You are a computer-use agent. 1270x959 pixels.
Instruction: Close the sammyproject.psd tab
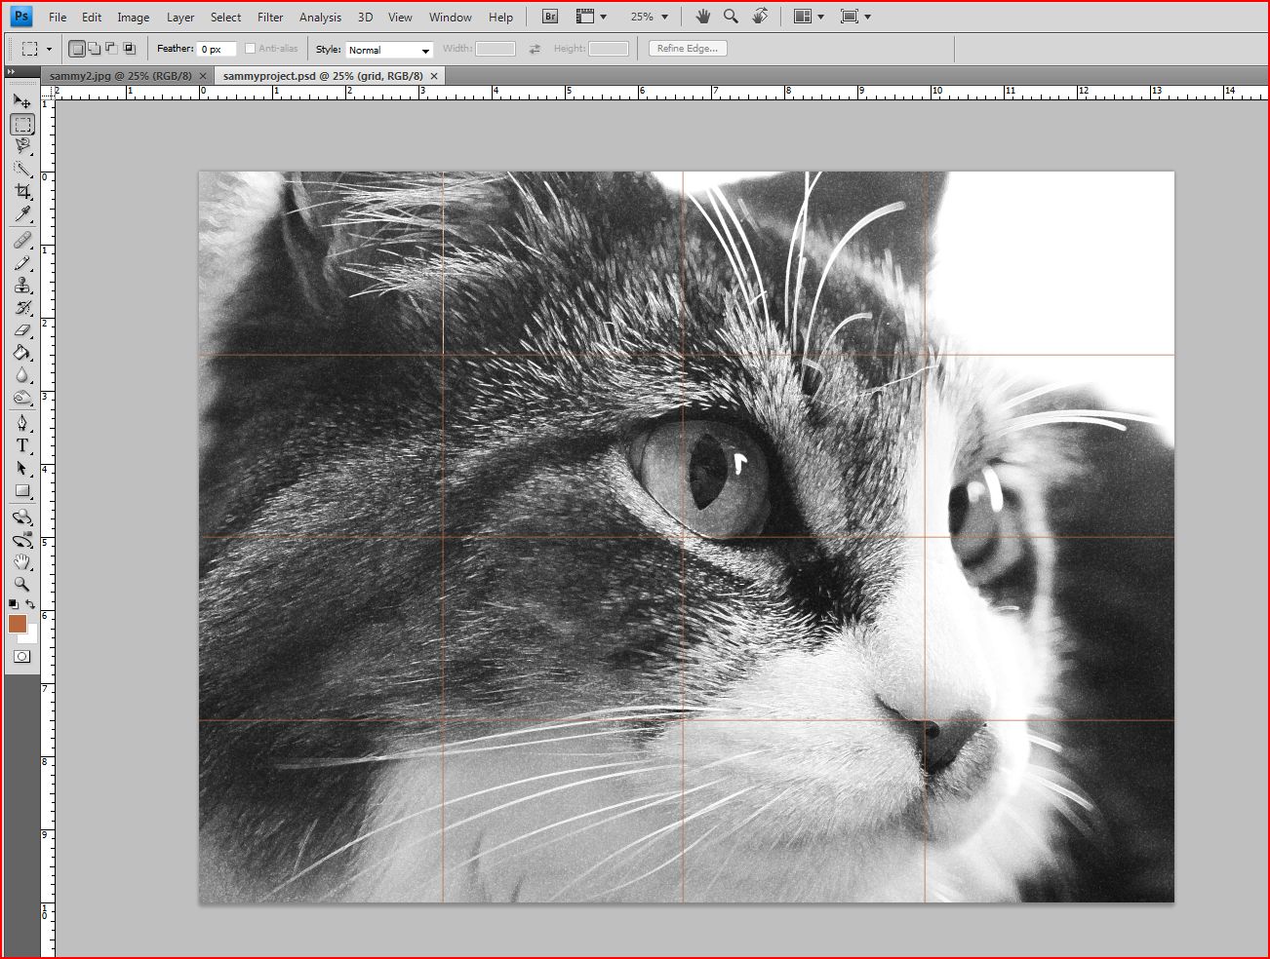point(434,76)
